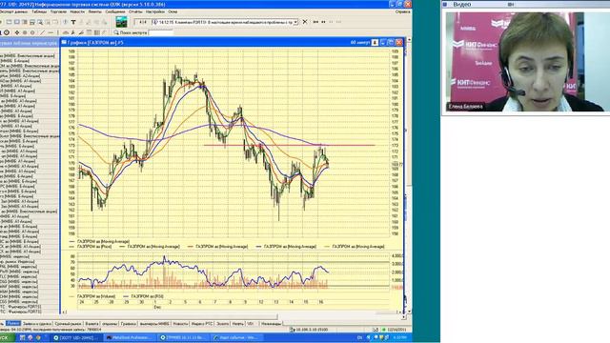Select the crosshair cursor tool

pyautogui.click(x=17, y=32)
